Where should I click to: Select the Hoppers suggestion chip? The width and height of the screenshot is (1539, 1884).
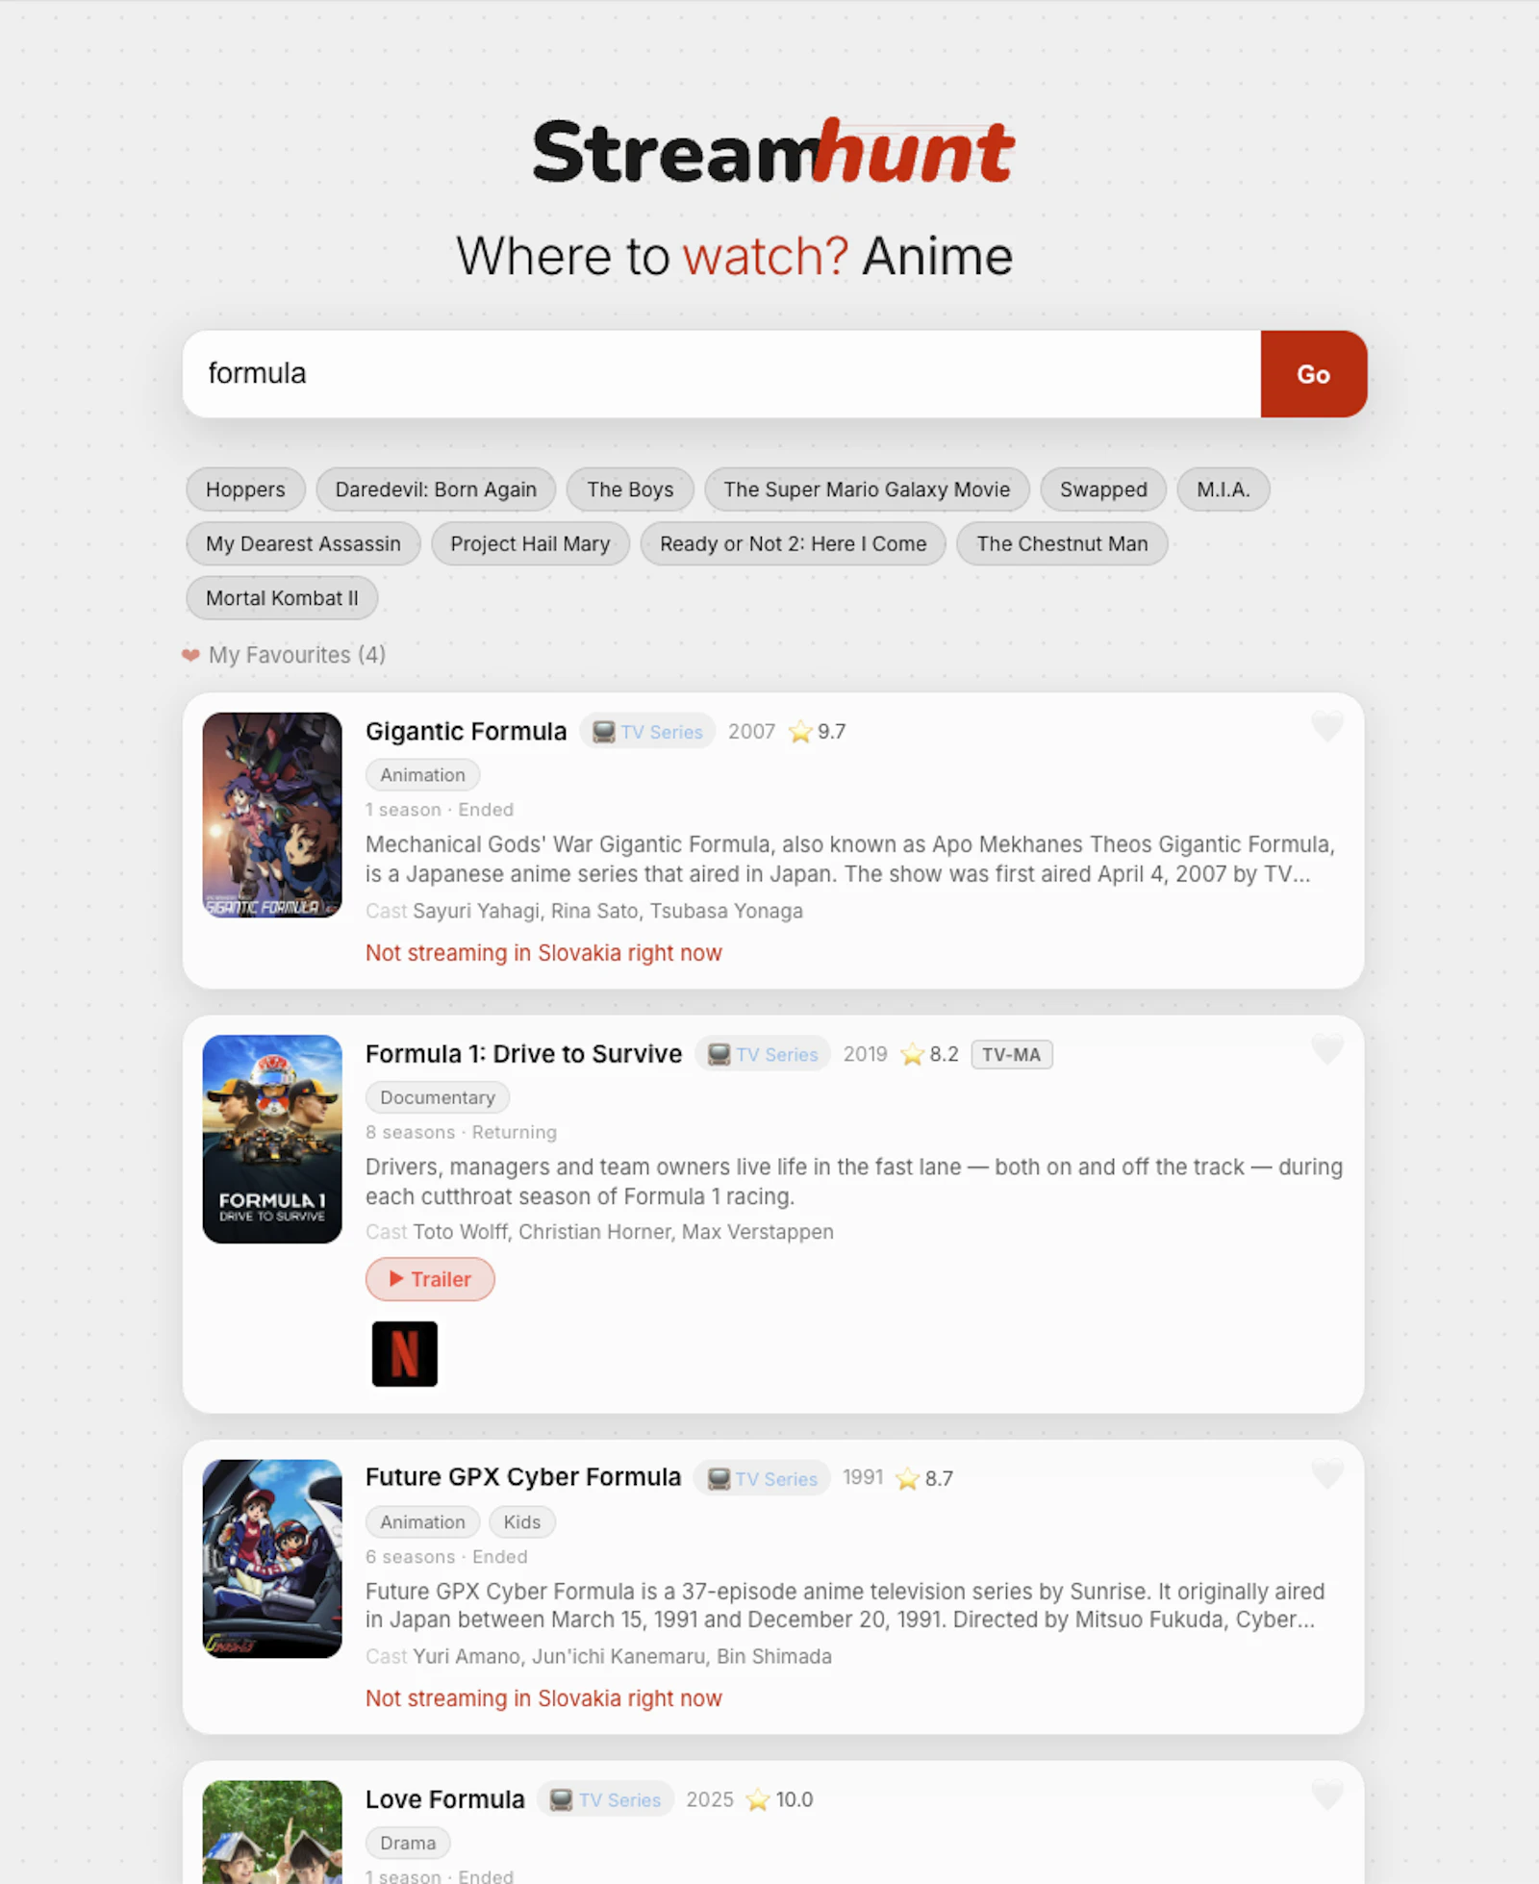tap(245, 490)
